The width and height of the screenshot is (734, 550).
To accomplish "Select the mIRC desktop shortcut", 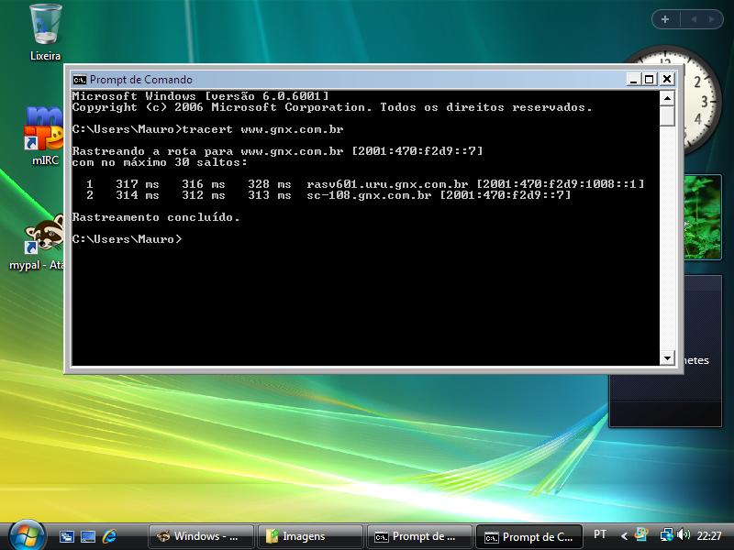I will pos(43,128).
